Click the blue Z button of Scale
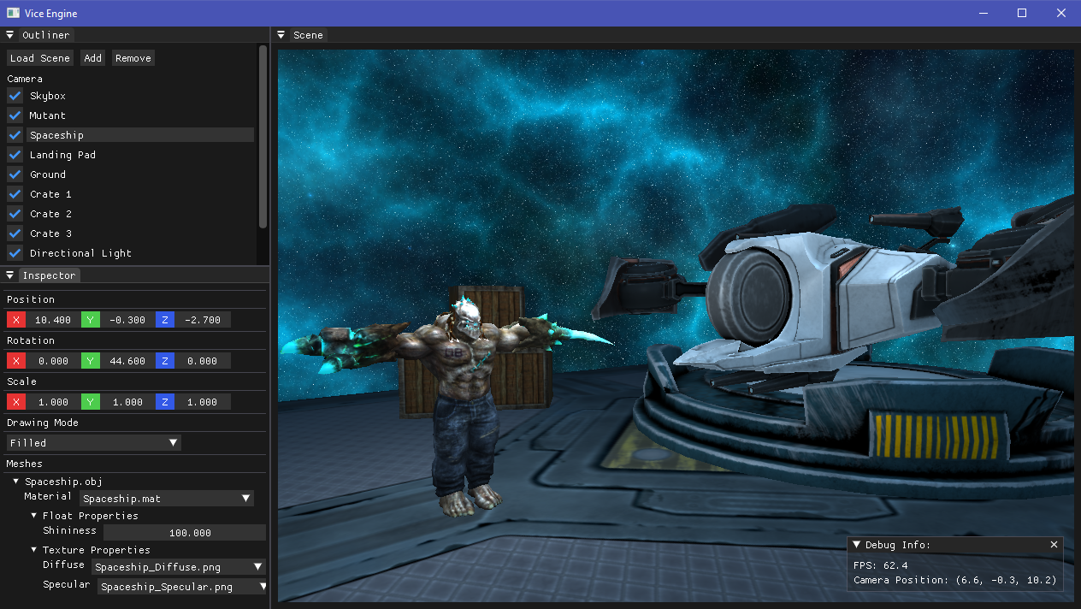 click(165, 402)
